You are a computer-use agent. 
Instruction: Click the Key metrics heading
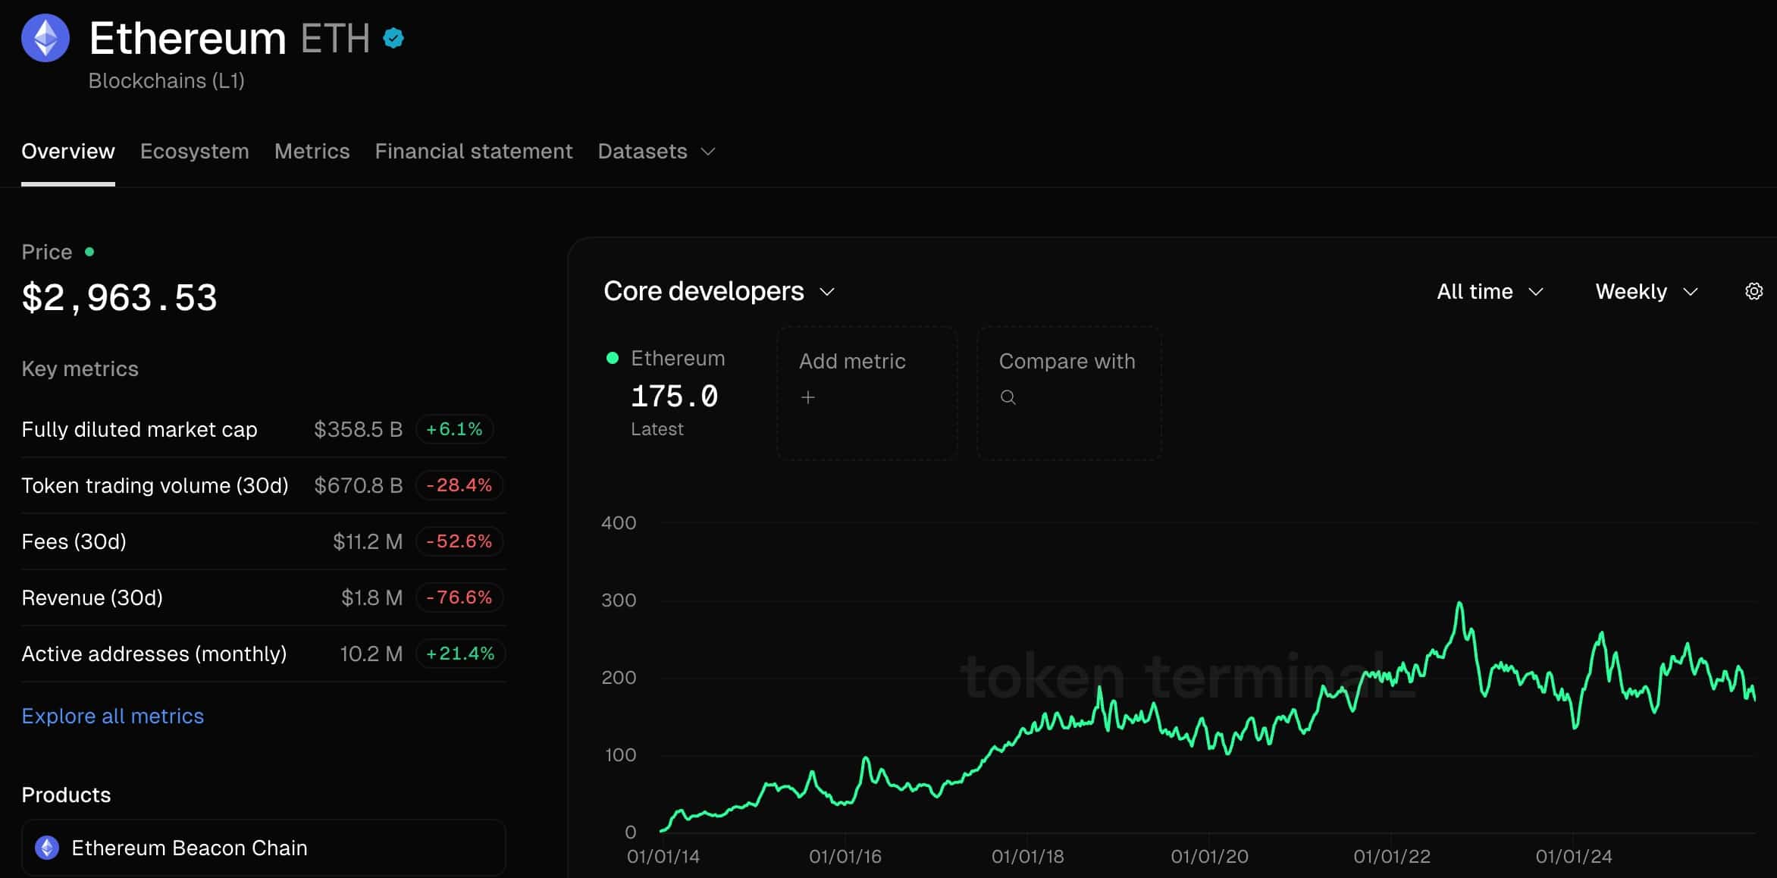80,368
